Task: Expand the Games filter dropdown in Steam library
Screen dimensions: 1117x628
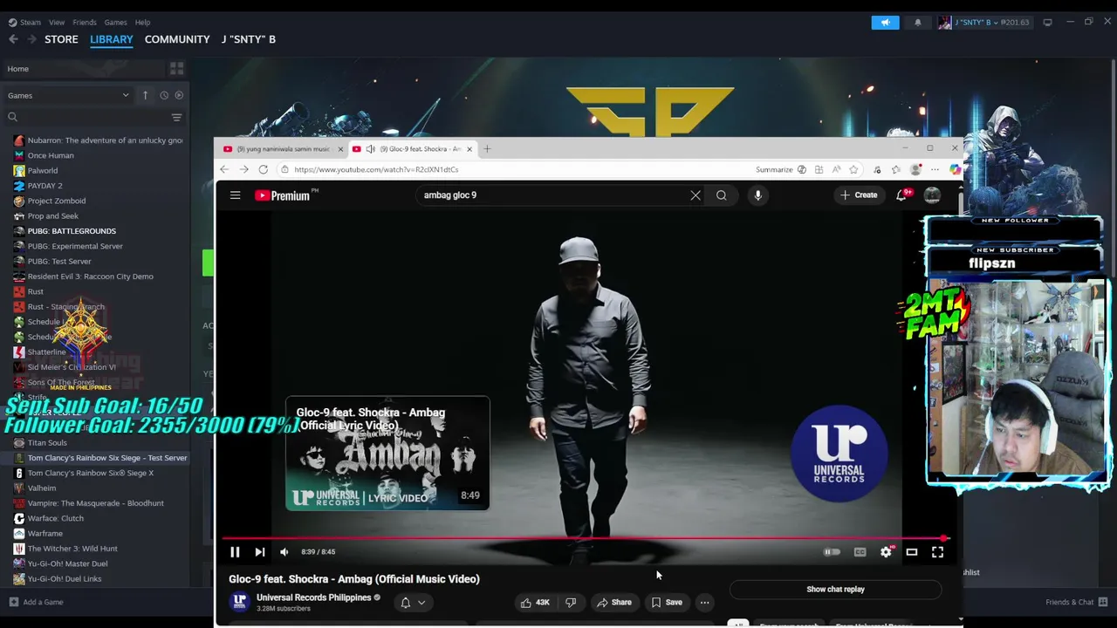Action: click(x=68, y=95)
